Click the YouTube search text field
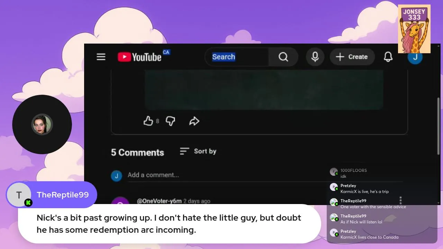This screenshot has height=249, width=443. (237, 57)
